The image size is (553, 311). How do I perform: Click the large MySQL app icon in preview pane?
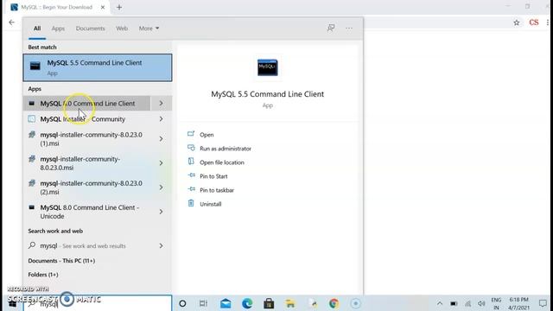tap(267, 67)
